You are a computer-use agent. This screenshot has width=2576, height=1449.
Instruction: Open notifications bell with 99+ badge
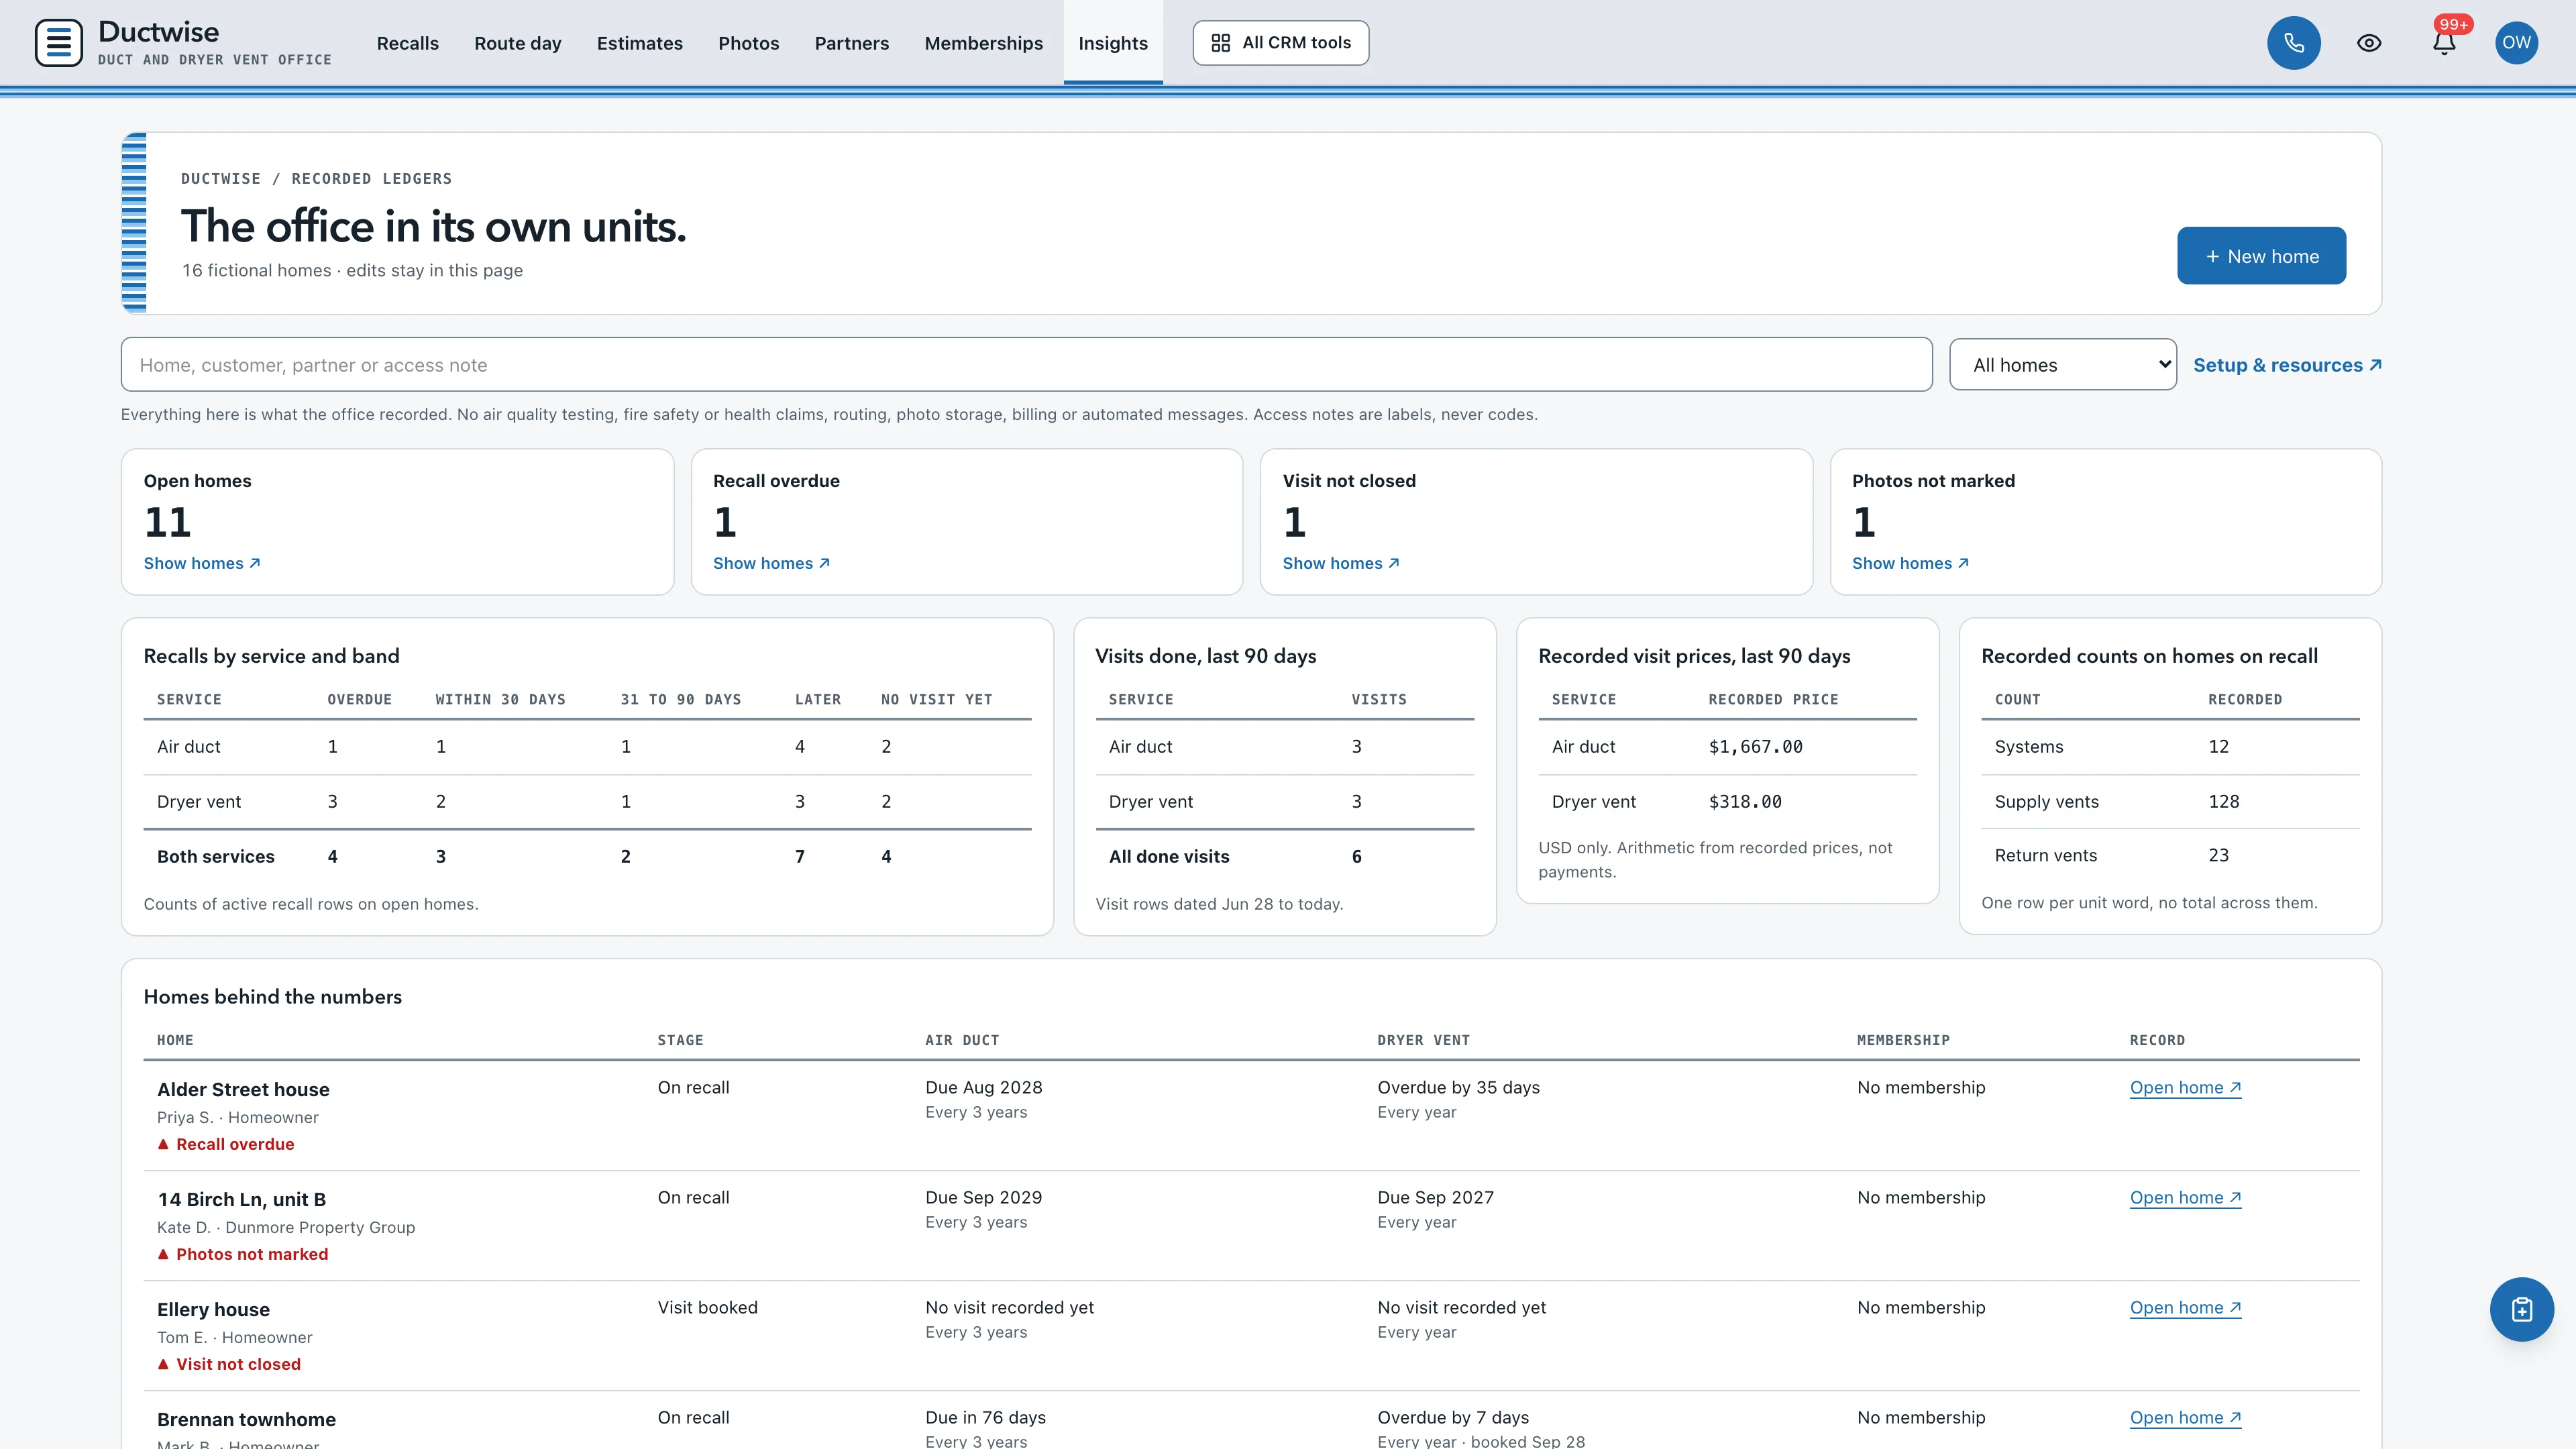pos(2444,43)
